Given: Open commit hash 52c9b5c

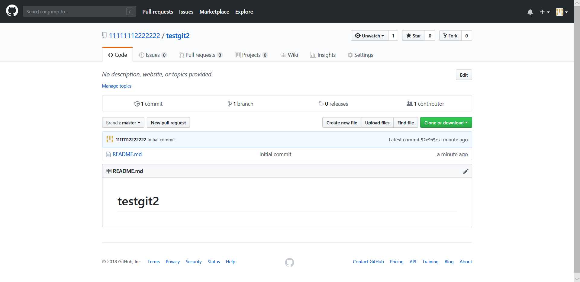Looking at the screenshot, I should coord(429,140).
